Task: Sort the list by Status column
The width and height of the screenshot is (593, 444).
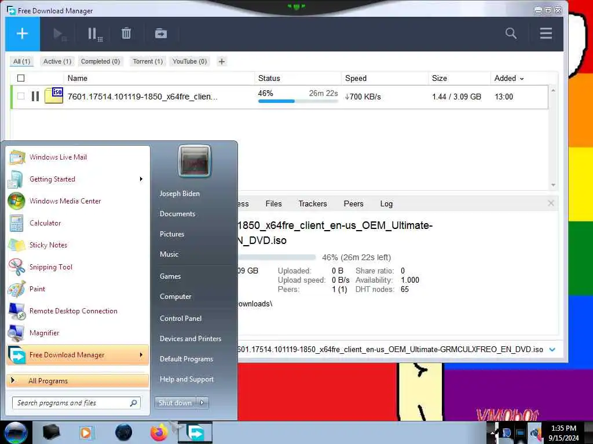Action: [x=269, y=78]
